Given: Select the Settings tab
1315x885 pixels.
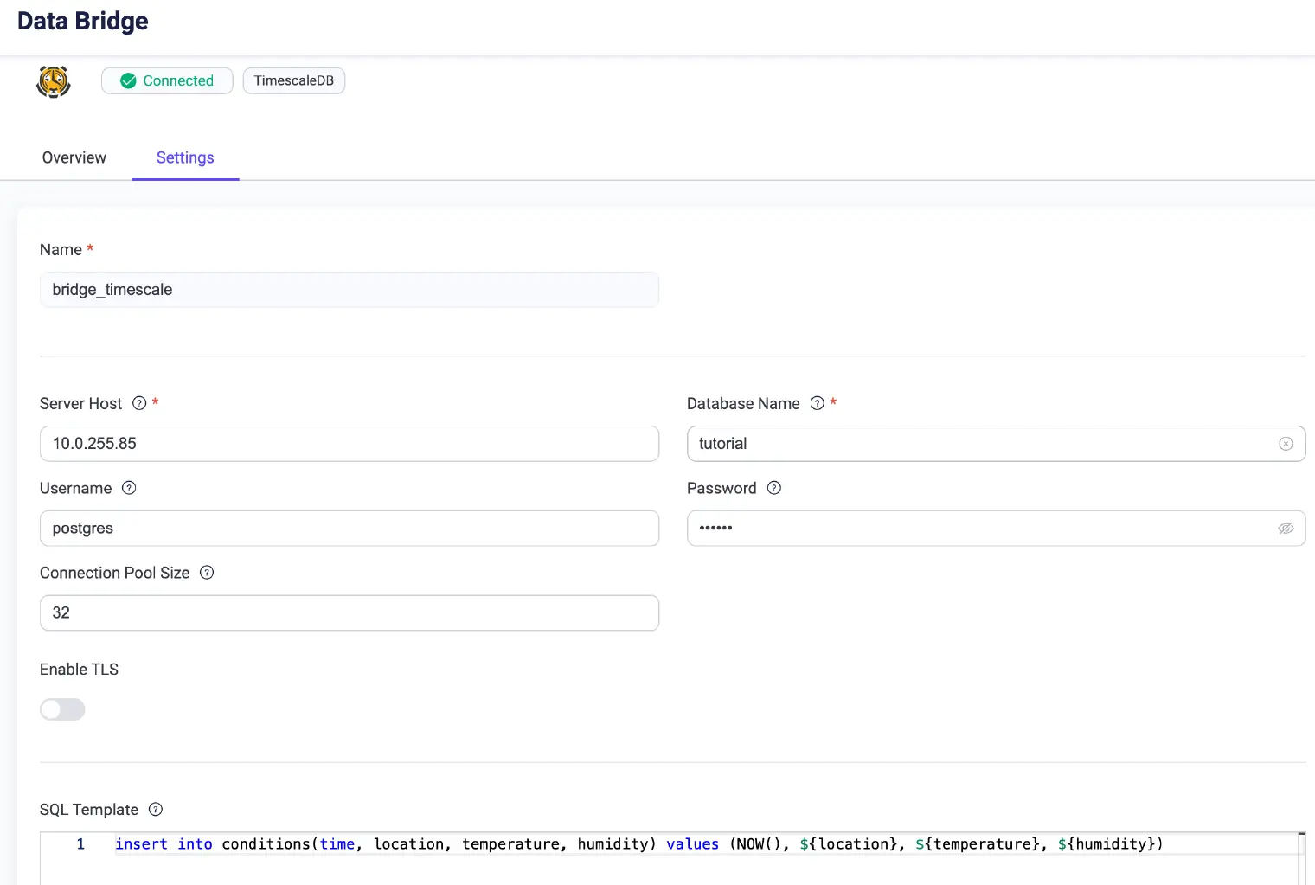Looking at the screenshot, I should [185, 157].
